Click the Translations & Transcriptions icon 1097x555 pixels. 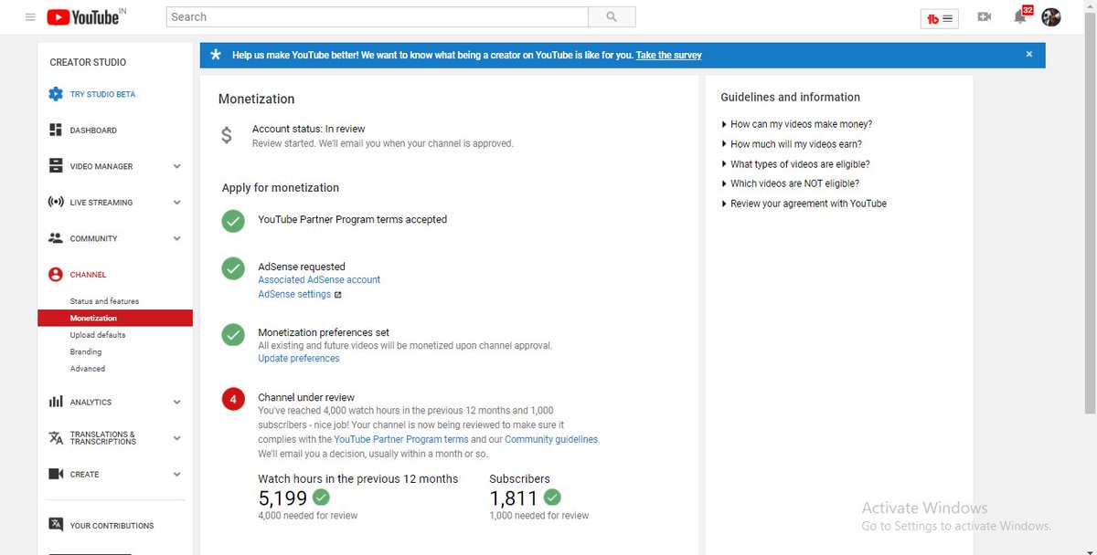[56, 438]
